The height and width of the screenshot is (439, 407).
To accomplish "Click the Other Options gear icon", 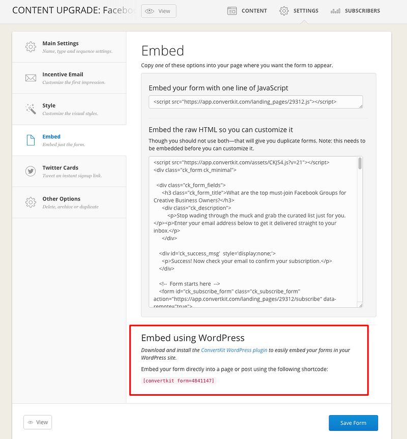I will [31, 202].
